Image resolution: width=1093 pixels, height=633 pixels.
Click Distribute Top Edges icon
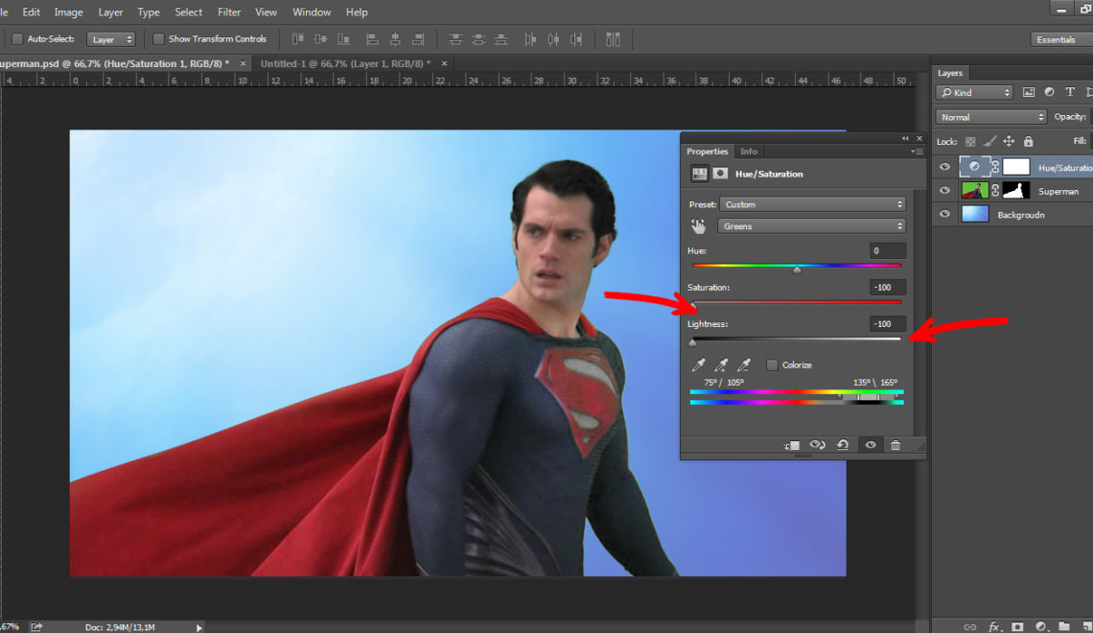click(455, 39)
